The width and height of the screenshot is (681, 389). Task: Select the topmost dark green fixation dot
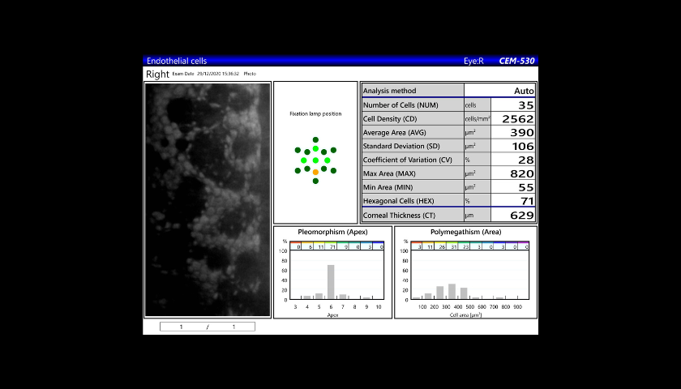[x=315, y=140]
